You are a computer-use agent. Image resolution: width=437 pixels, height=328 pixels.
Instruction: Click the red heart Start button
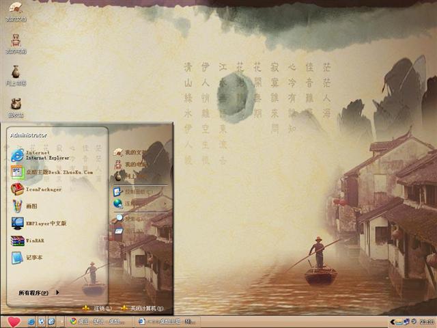pyautogui.click(x=14, y=322)
